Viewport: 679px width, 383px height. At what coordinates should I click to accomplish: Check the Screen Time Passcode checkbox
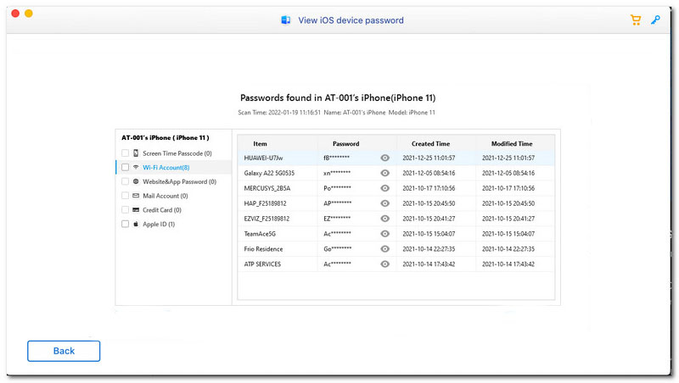point(126,153)
